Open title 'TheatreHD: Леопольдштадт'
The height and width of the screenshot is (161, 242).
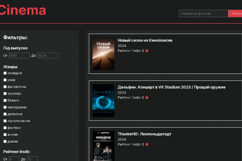click(x=145, y=134)
